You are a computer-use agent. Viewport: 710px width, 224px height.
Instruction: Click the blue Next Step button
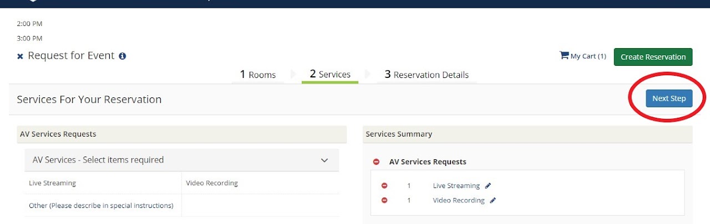(669, 98)
